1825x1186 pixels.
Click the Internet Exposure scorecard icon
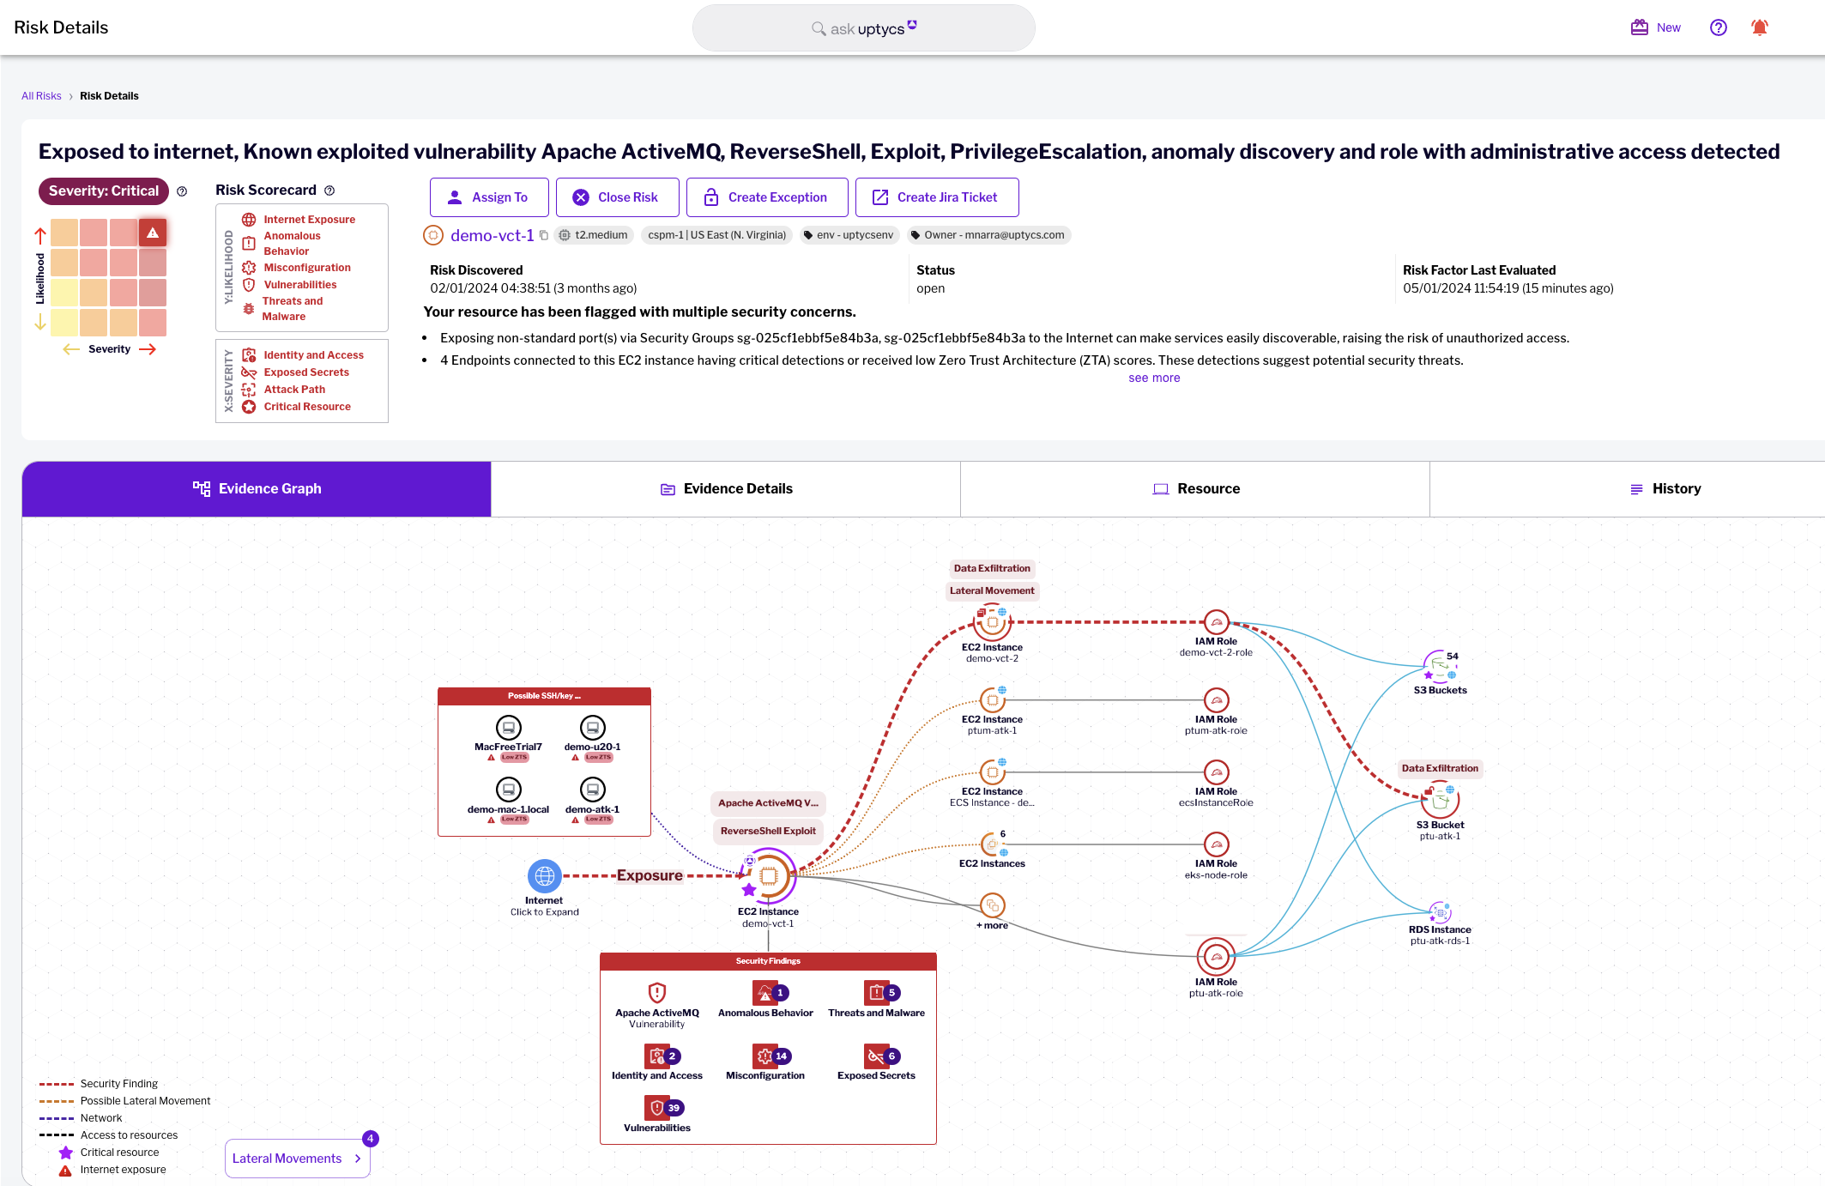(248, 220)
